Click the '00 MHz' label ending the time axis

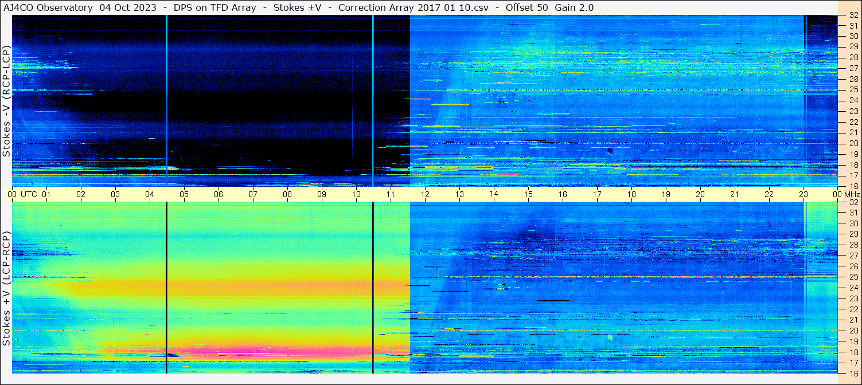pos(847,194)
